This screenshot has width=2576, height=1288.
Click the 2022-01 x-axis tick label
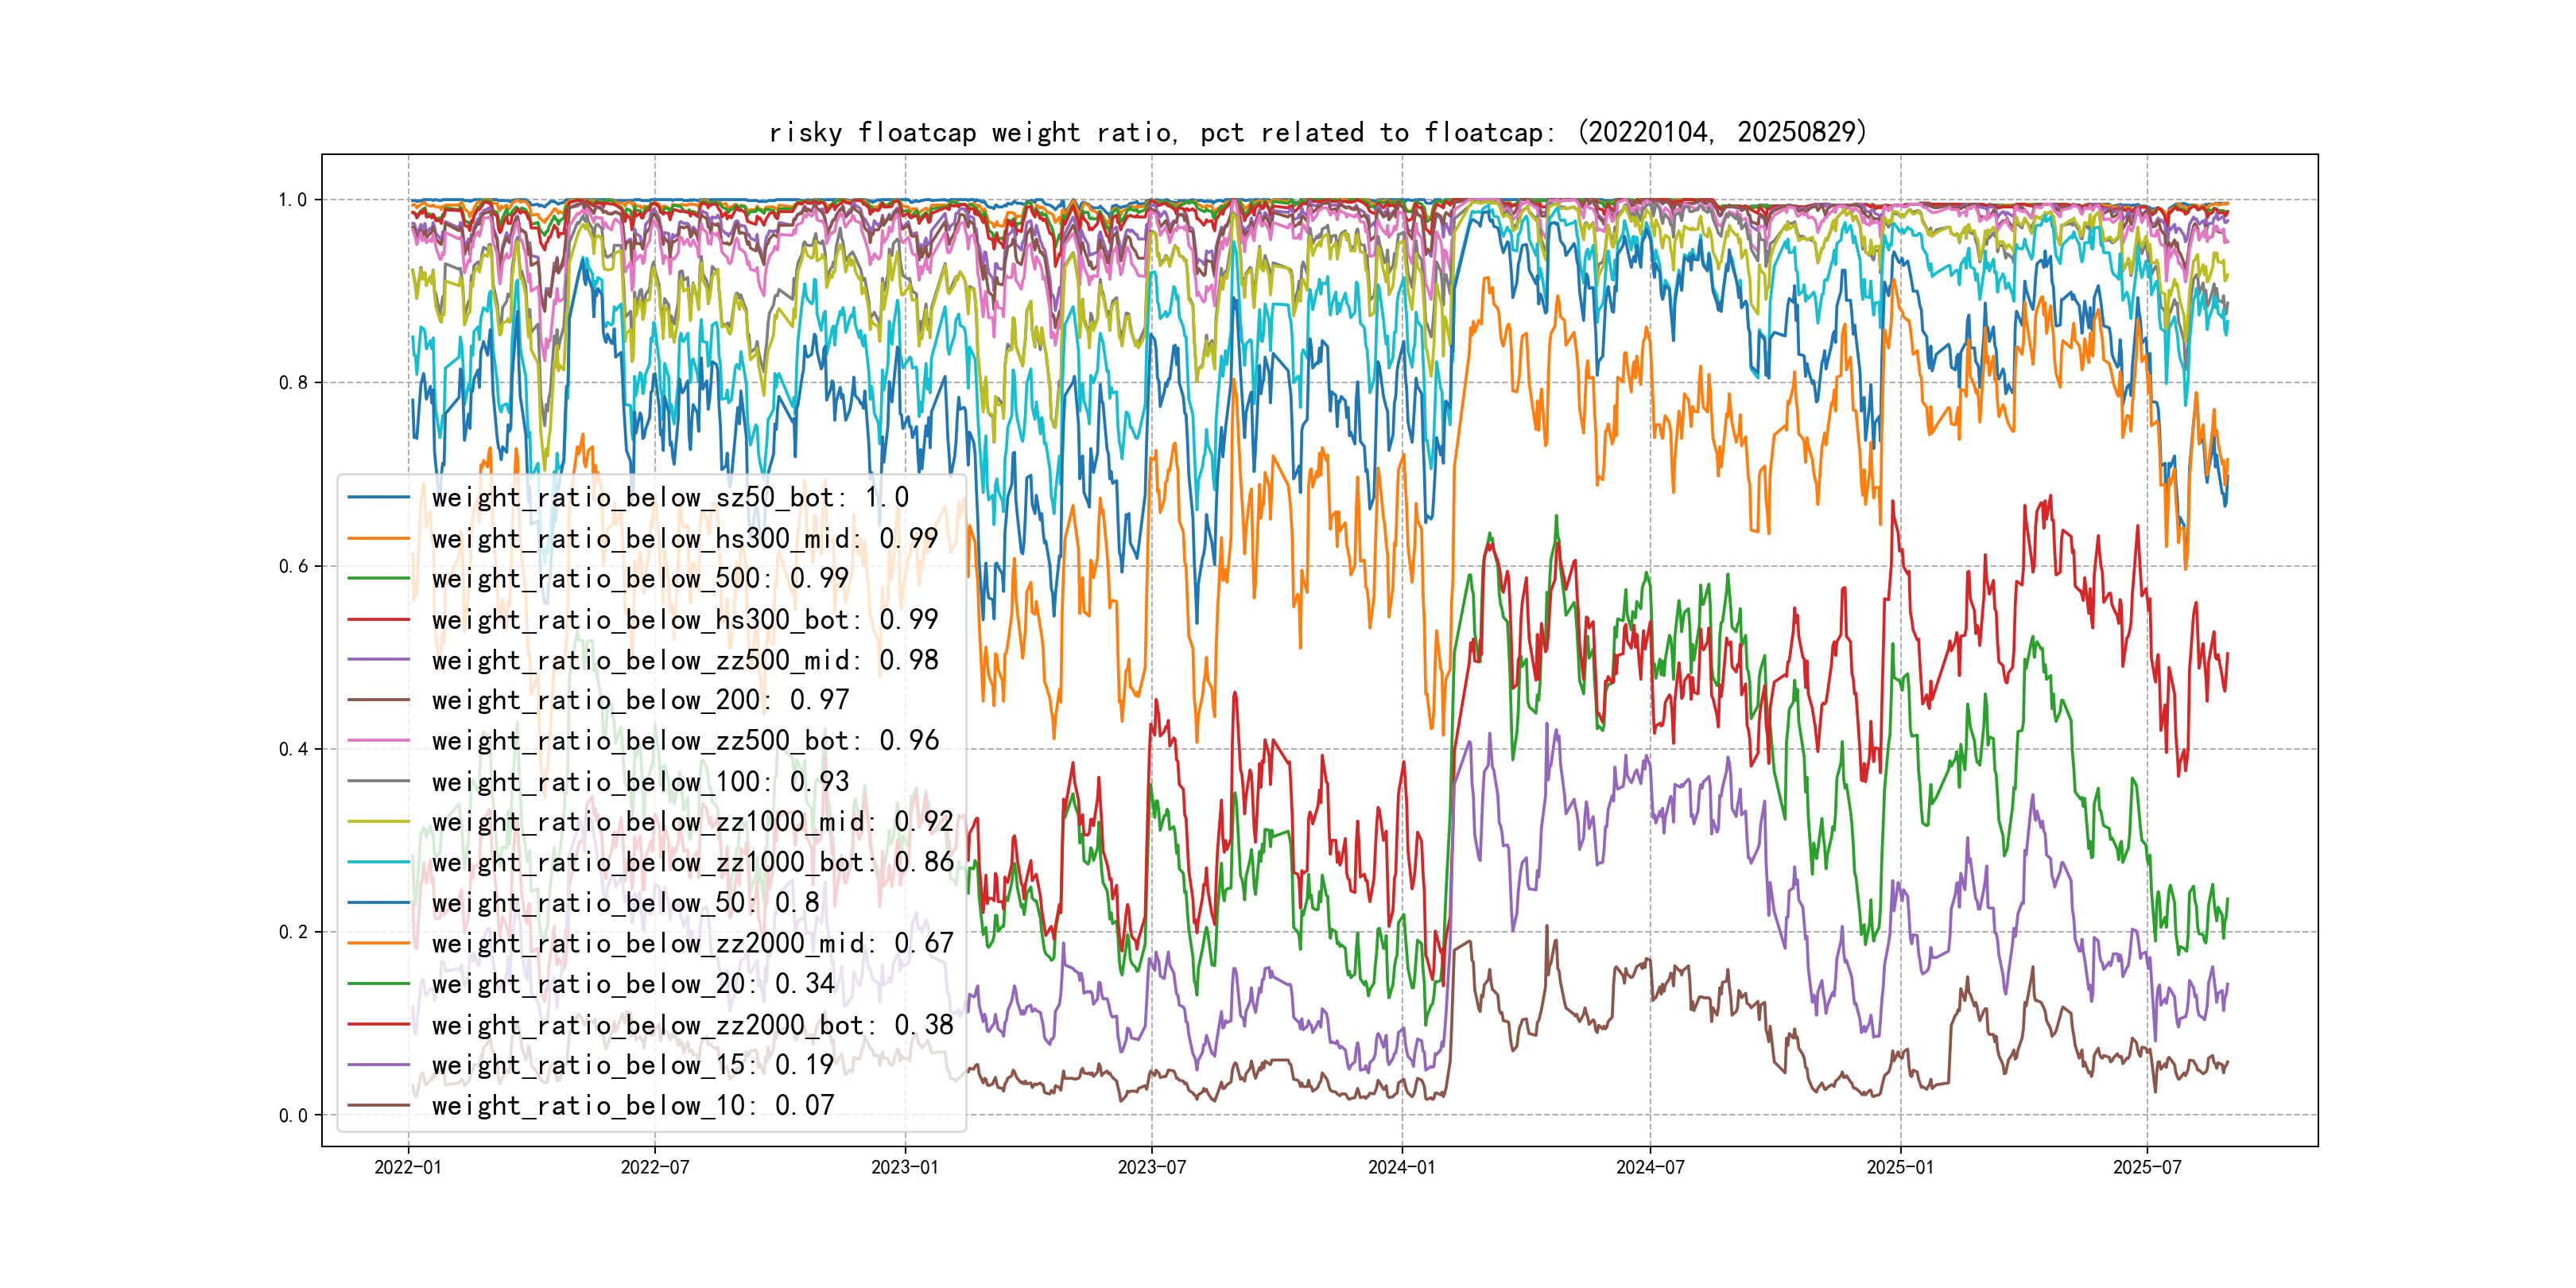pos(408,1167)
